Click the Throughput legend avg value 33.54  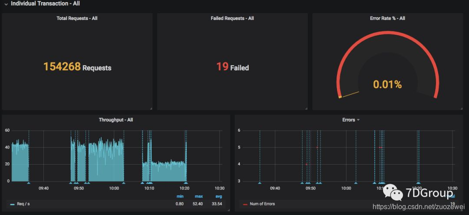pyautogui.click(x=218, y=204)
